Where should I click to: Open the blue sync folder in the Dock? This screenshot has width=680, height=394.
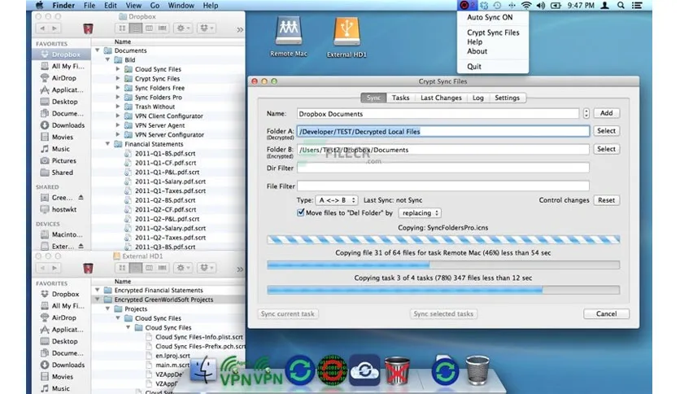pos(445,370)
